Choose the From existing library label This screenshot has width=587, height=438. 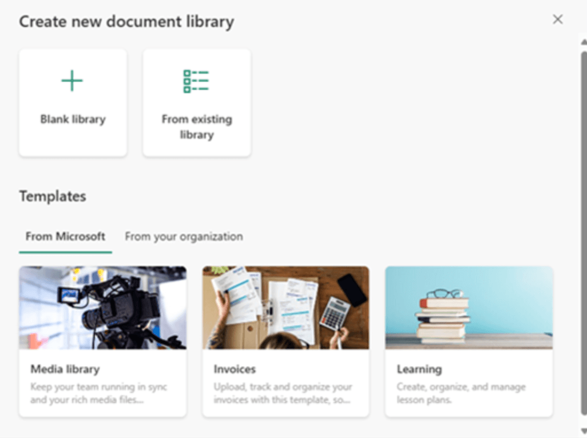coord(196,127)
